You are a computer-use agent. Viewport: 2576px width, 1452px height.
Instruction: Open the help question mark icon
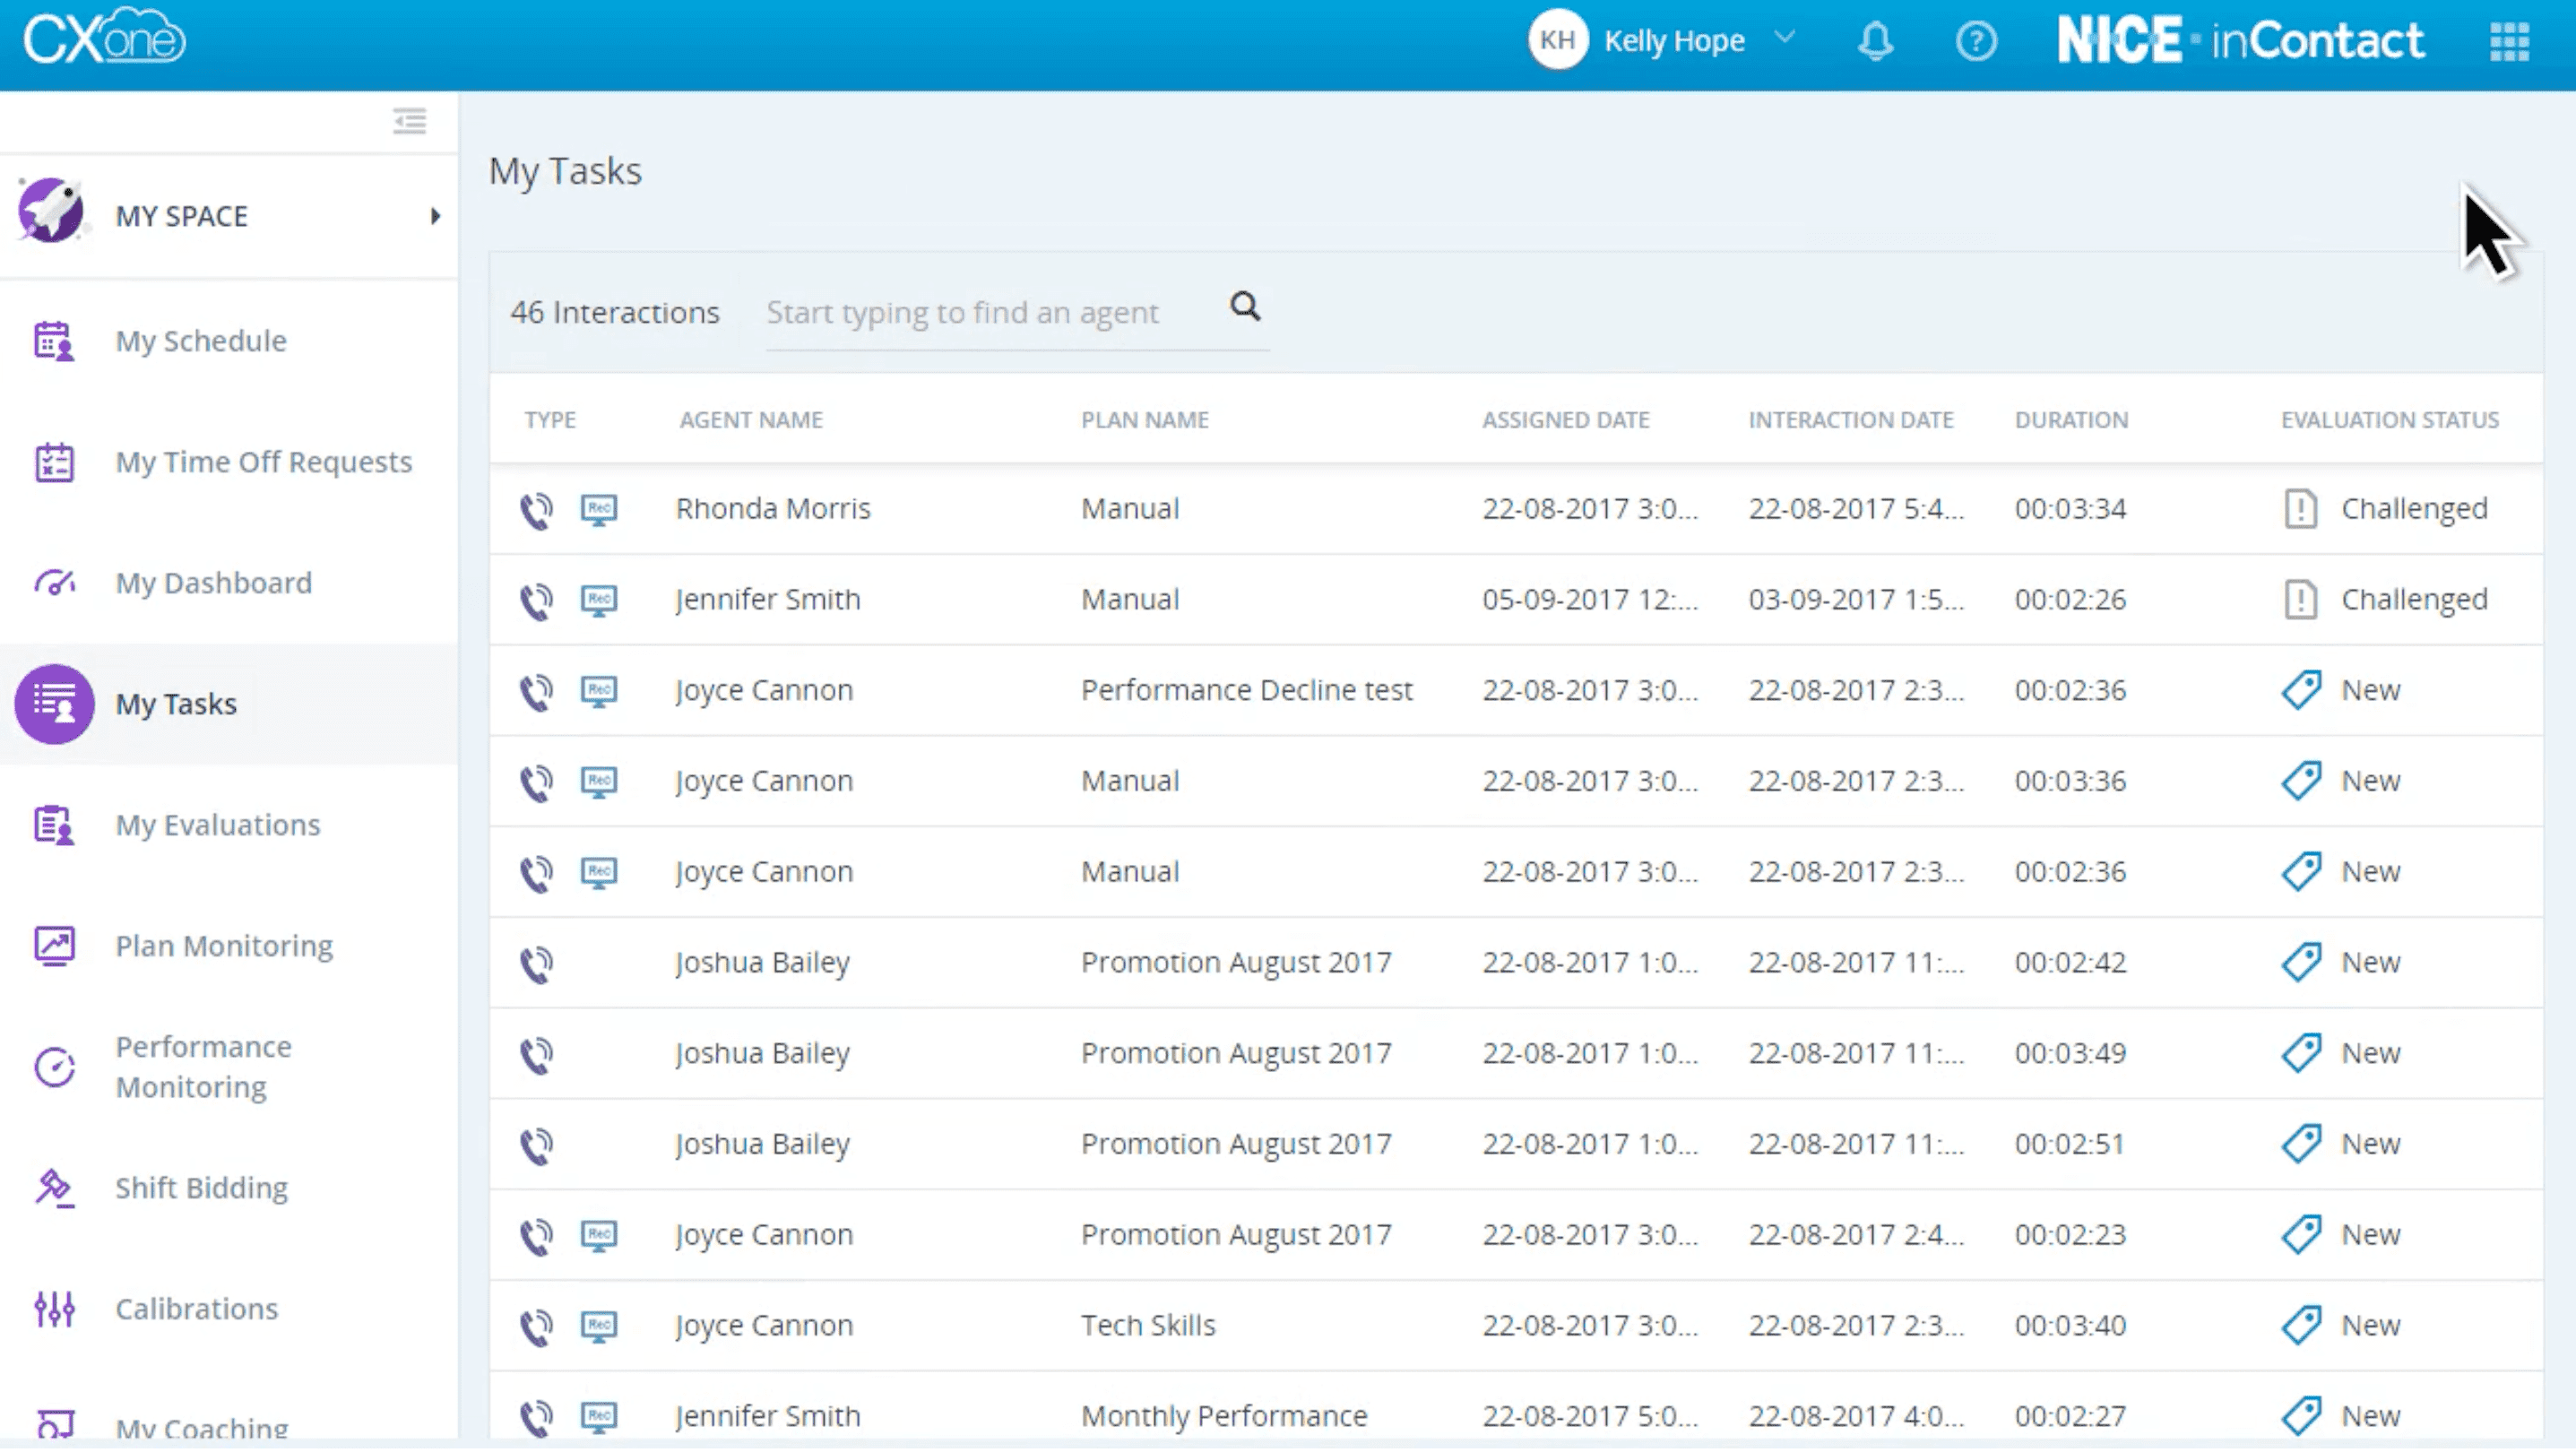(1975, 41)
